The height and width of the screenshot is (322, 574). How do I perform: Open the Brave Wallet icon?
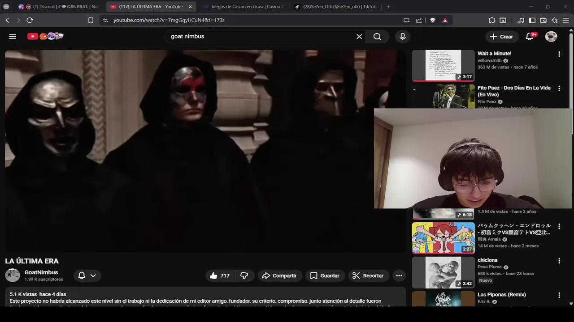[x=543, y=20]
